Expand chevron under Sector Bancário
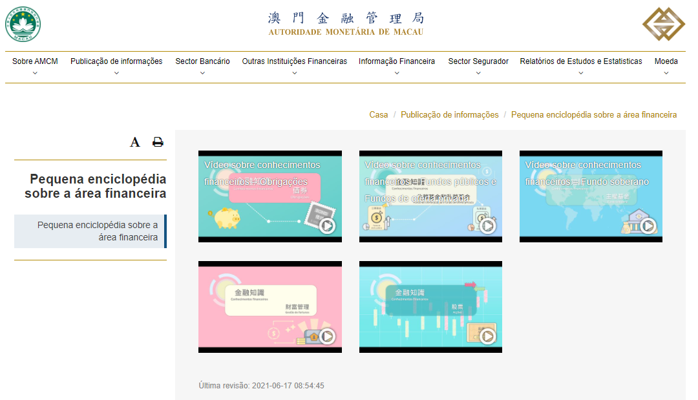 (202, 73)
